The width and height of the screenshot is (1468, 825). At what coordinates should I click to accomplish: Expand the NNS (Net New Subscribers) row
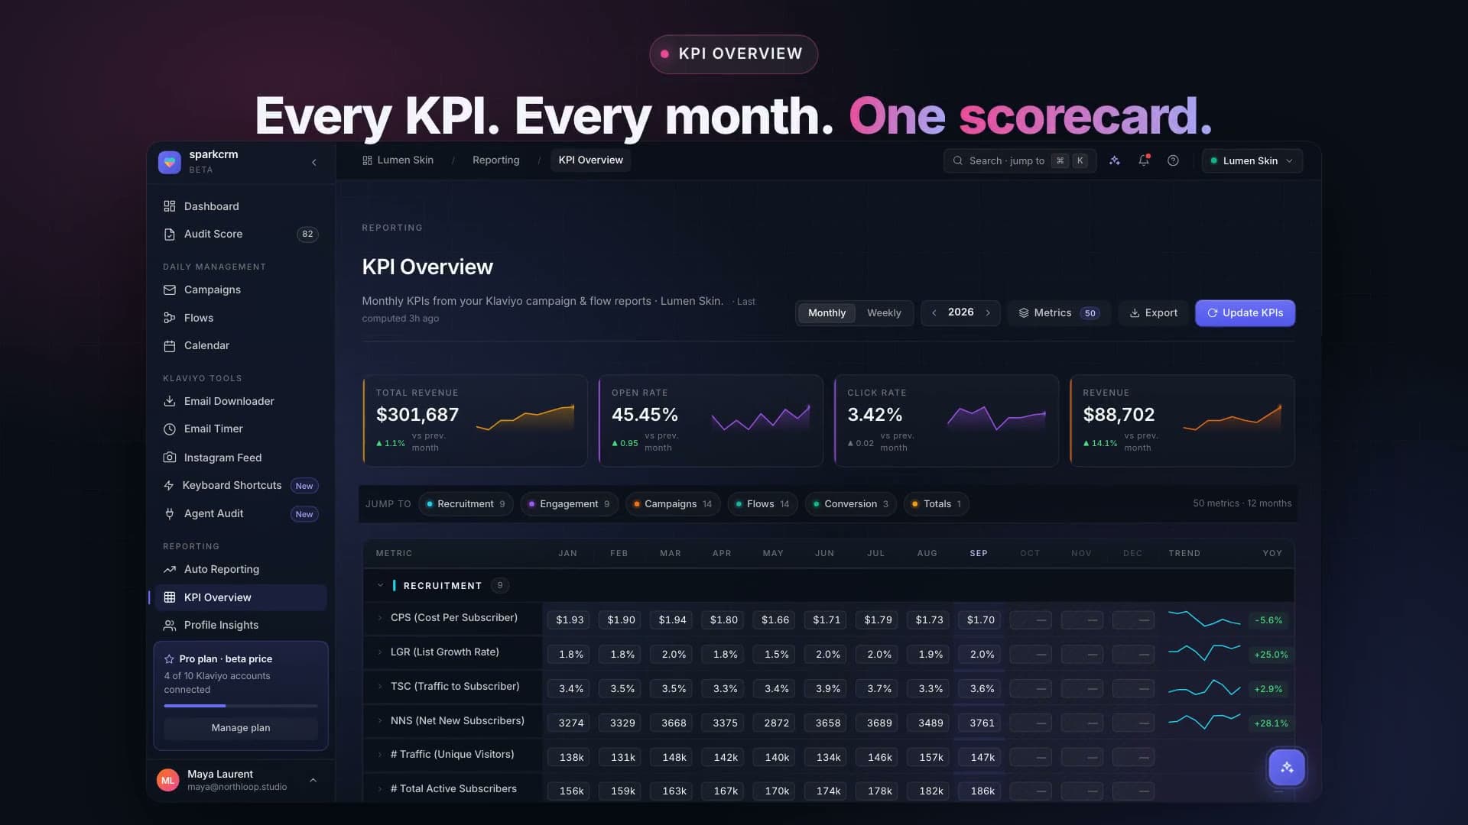coord(380,721)
